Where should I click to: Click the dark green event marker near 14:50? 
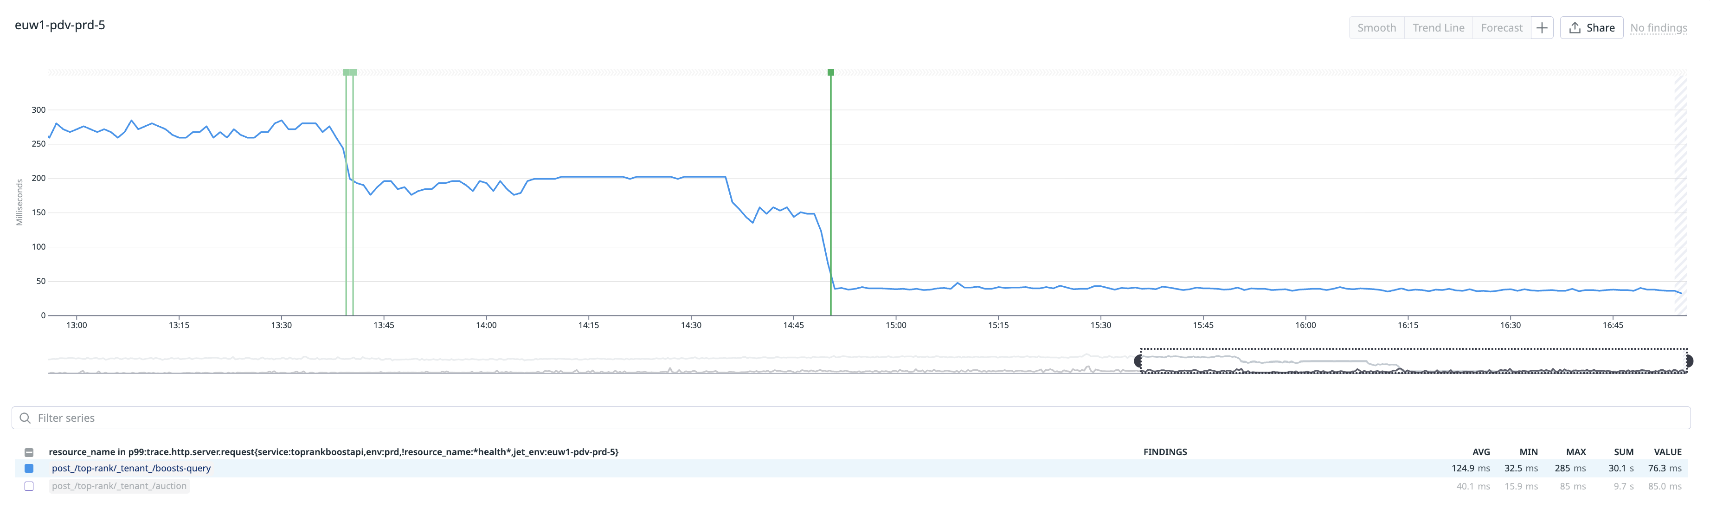[830, 72]
